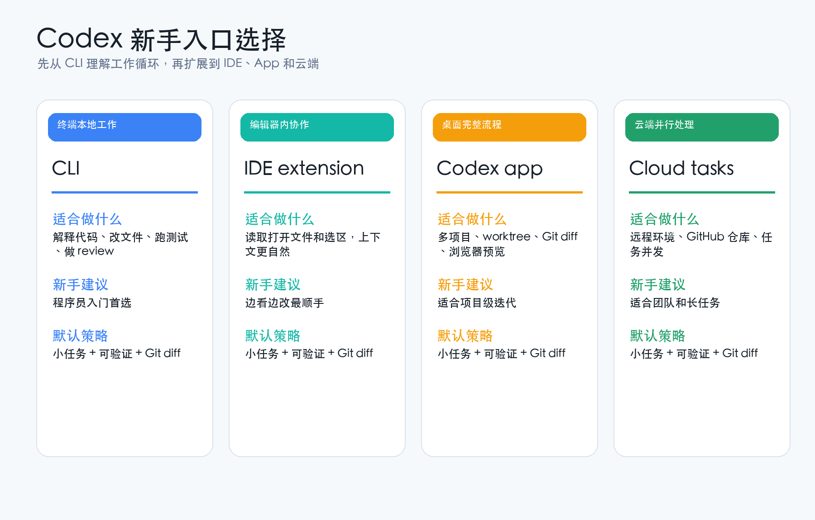Click the "Codex app" card heading
The height and width of the screenshot is (520, 815).
[489, 169]
